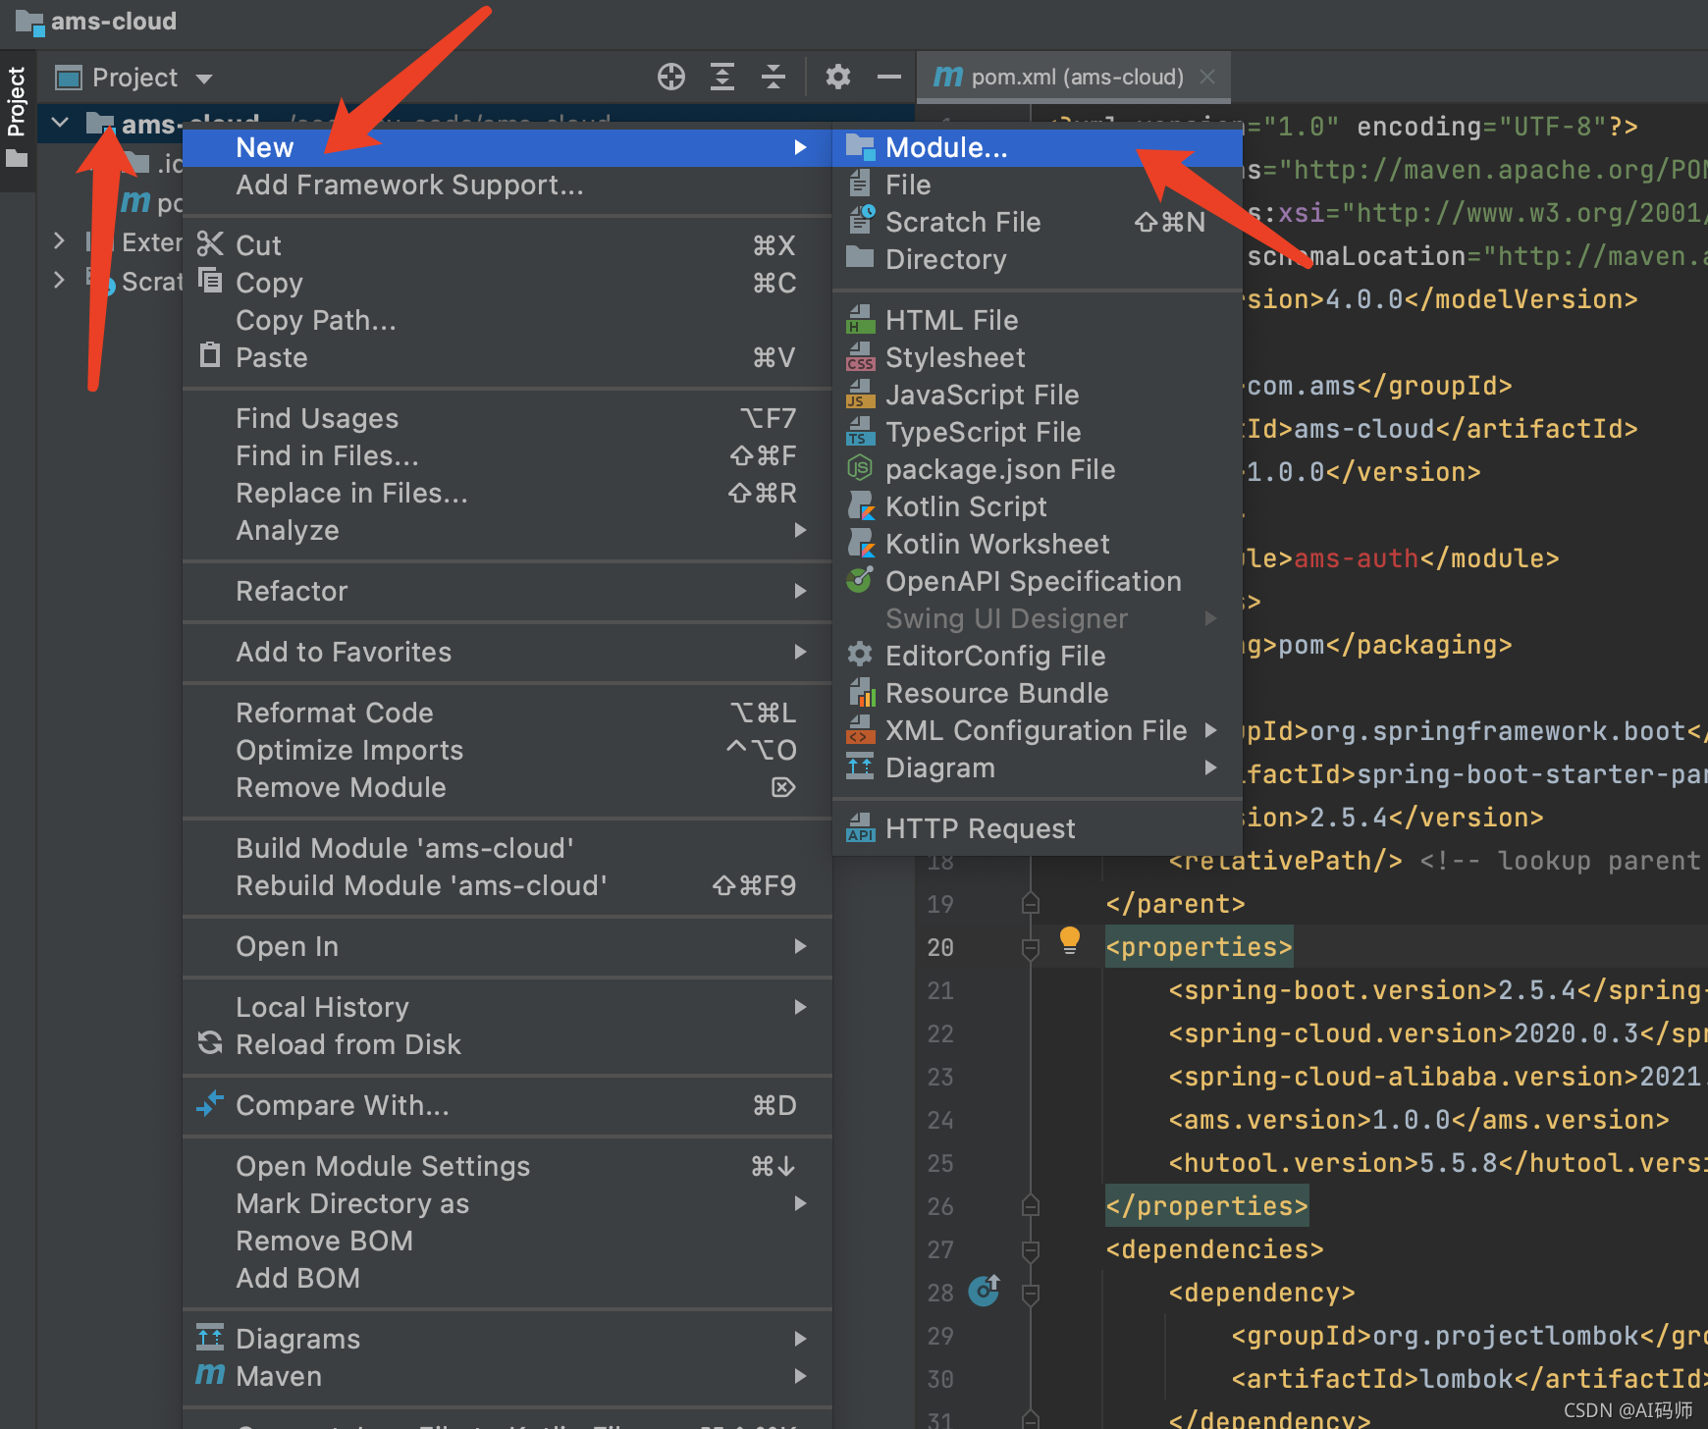1708x1429 pixels.
Task: Choose Remove BOM
Action: [x=507, y=1241]
